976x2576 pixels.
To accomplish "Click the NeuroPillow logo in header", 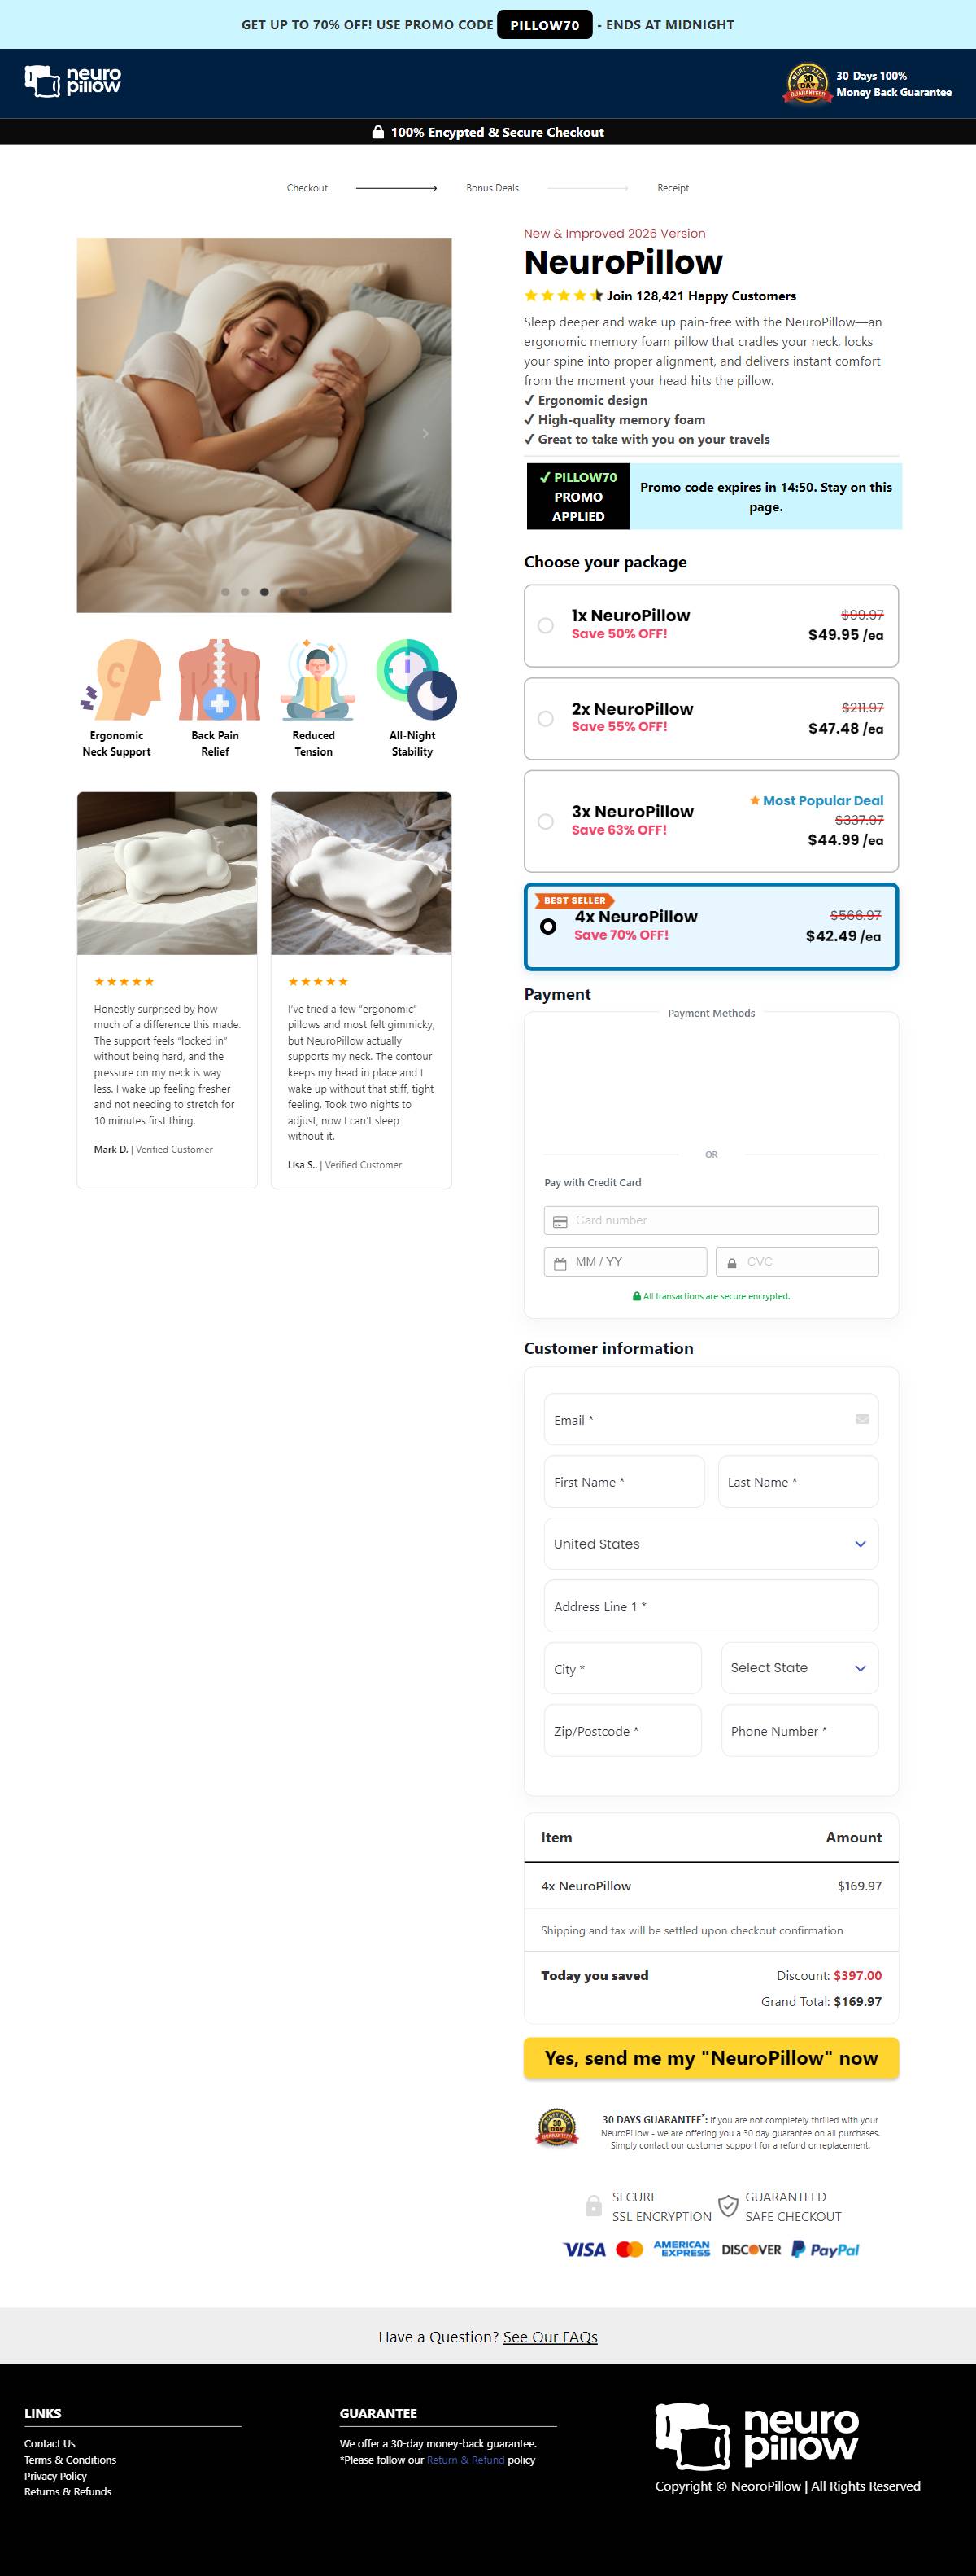I will (73, 81).
